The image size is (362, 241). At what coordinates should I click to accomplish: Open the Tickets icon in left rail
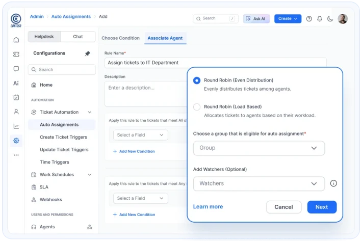click(16, 54)
